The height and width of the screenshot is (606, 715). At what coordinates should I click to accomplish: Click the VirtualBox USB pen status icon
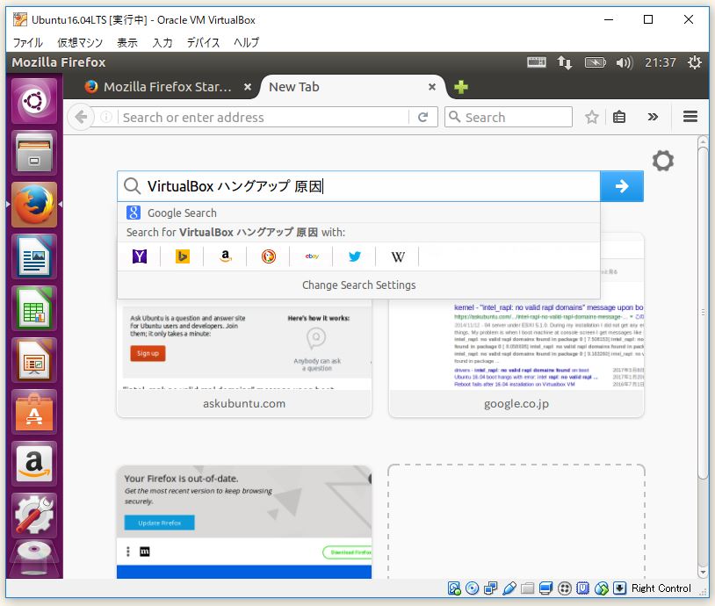coord(509,588)
